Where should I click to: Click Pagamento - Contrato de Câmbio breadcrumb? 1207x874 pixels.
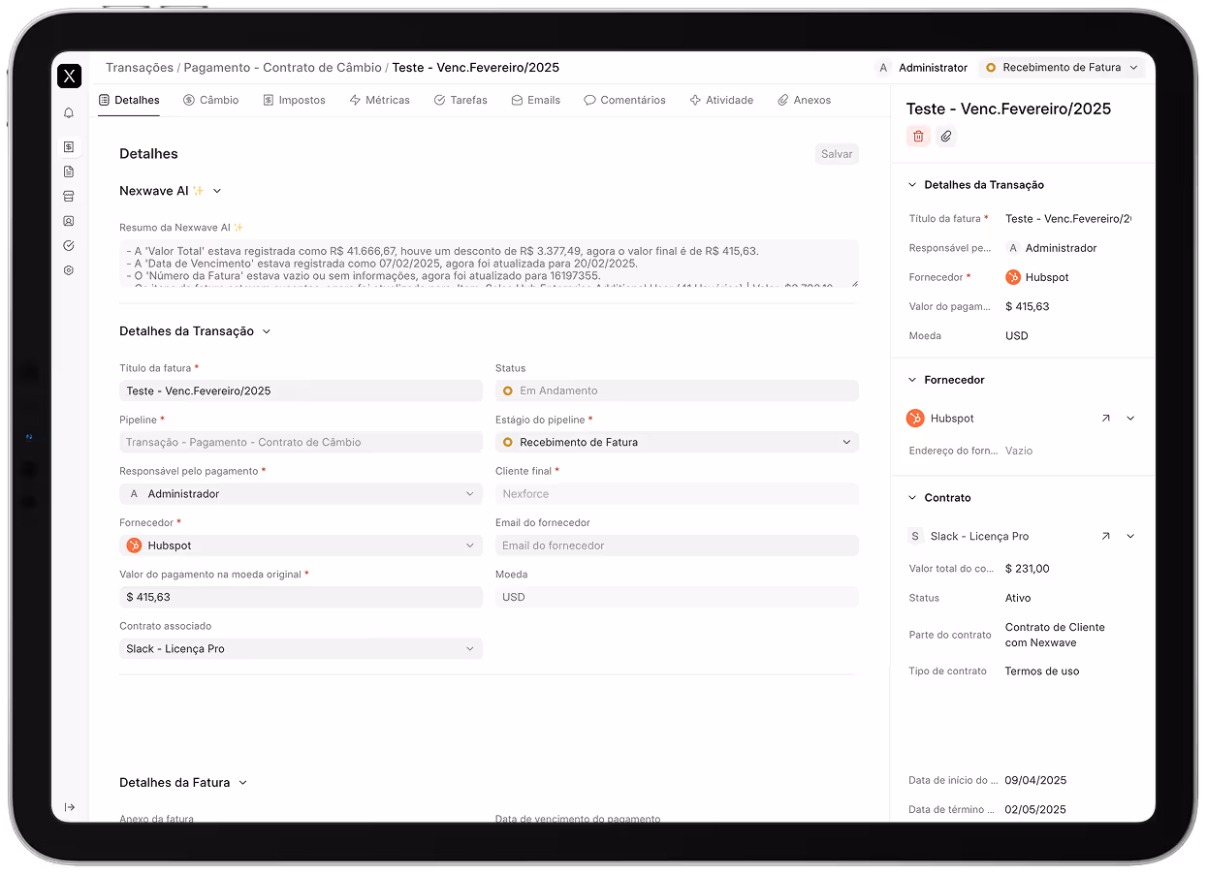[282, 68]
